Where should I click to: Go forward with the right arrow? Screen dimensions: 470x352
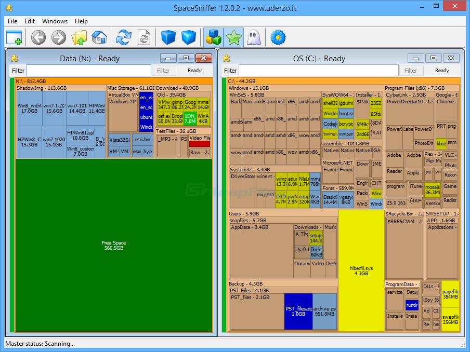tap(58, 37)
